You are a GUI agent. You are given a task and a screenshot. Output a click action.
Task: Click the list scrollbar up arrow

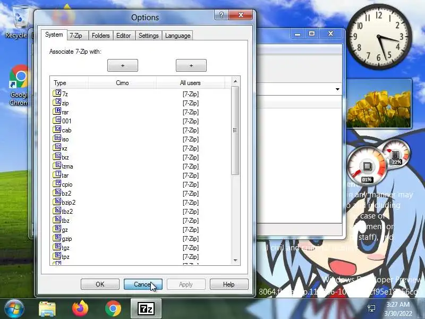[235, 81]
